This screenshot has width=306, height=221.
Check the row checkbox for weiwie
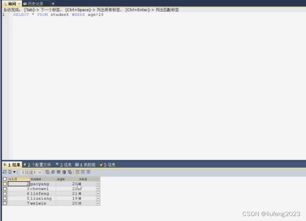pyautogui.click(x=5, y=203)
